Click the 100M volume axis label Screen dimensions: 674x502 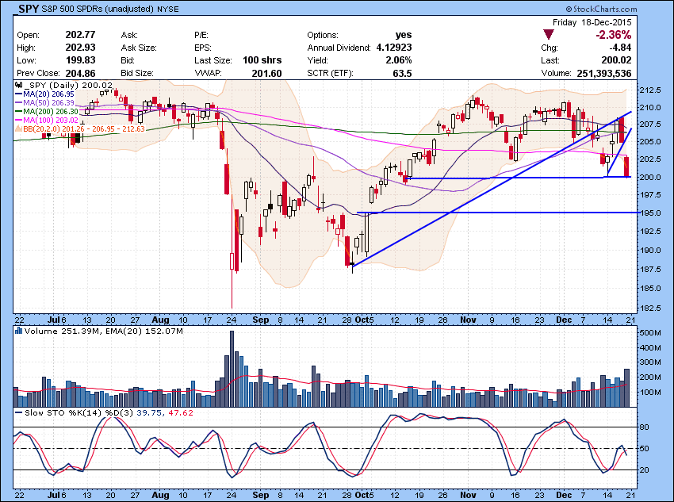click(650, 392)
